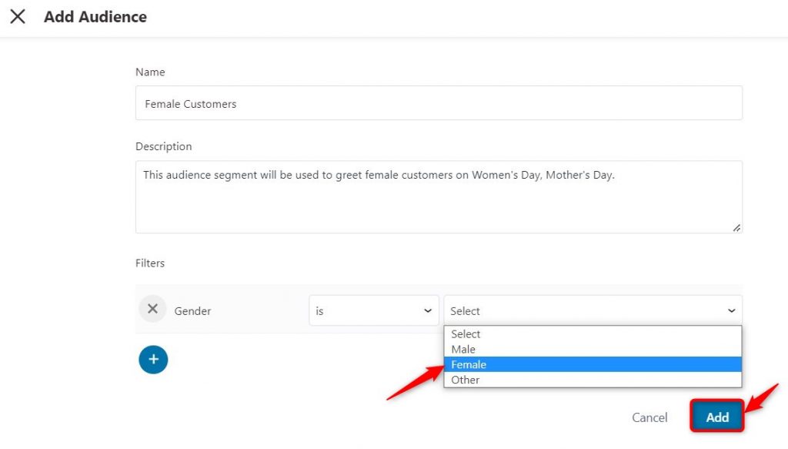Click the Add Audience title

(x=95, y=17)
